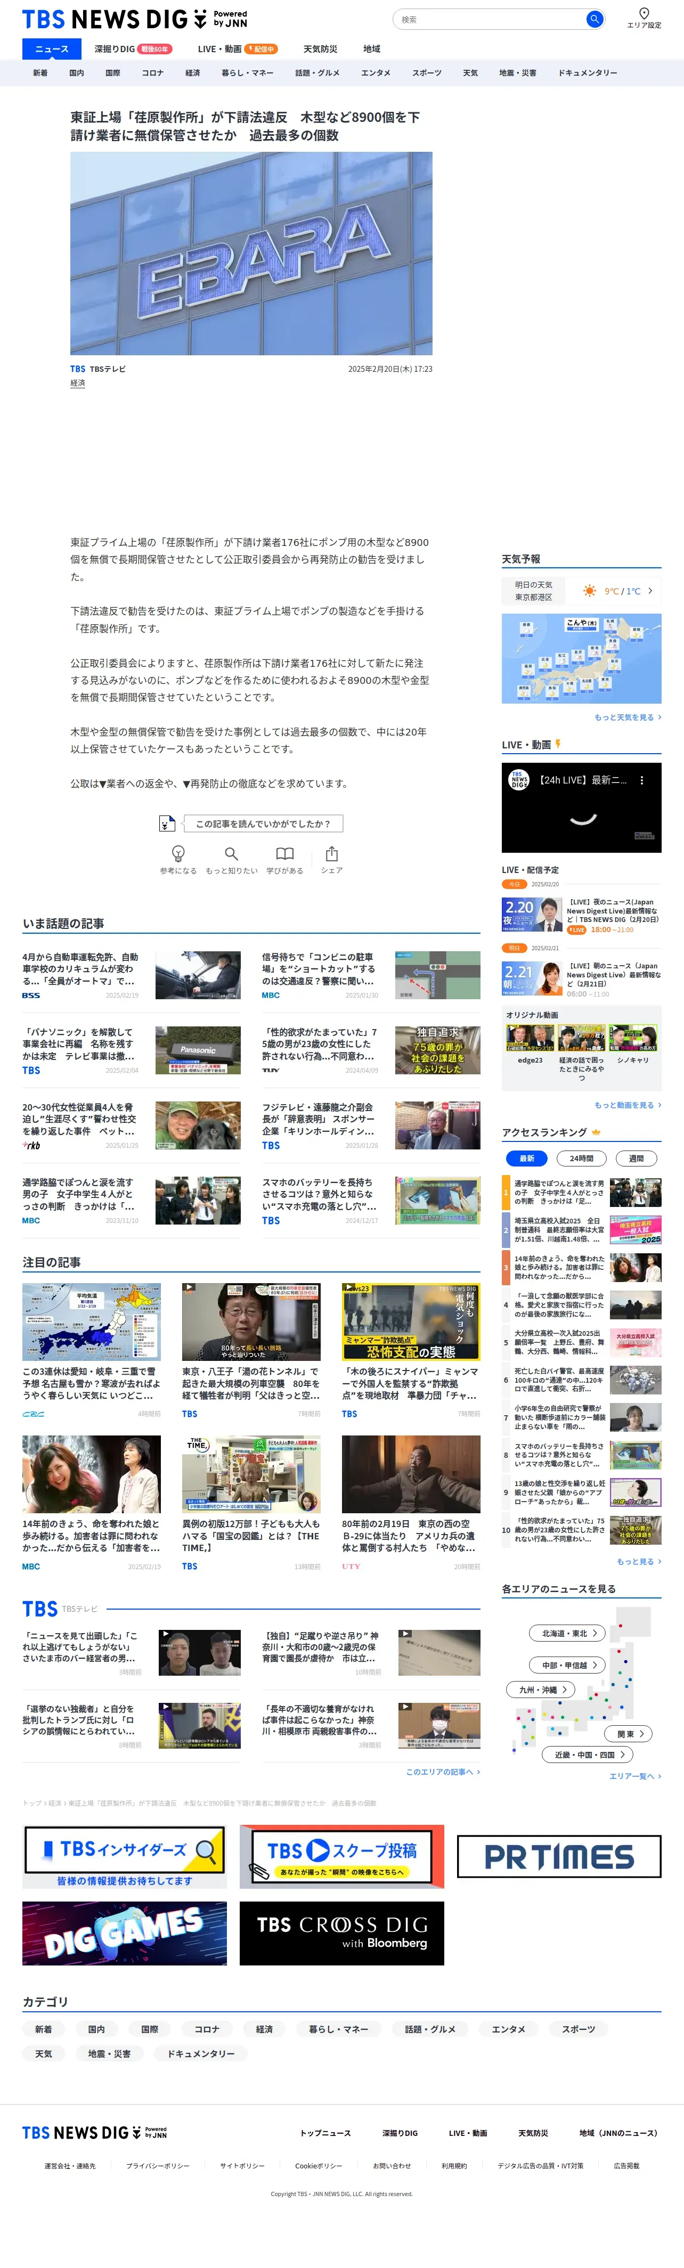Open もっと天気を見る link
Viewport: 684px width, 2268px height.
[x=628, y=717]
